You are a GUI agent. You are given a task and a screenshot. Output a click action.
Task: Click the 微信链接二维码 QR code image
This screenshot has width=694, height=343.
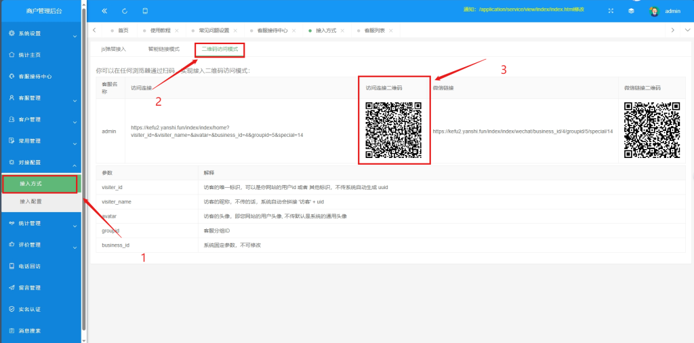pyautogui.click(x=652, y=130)
